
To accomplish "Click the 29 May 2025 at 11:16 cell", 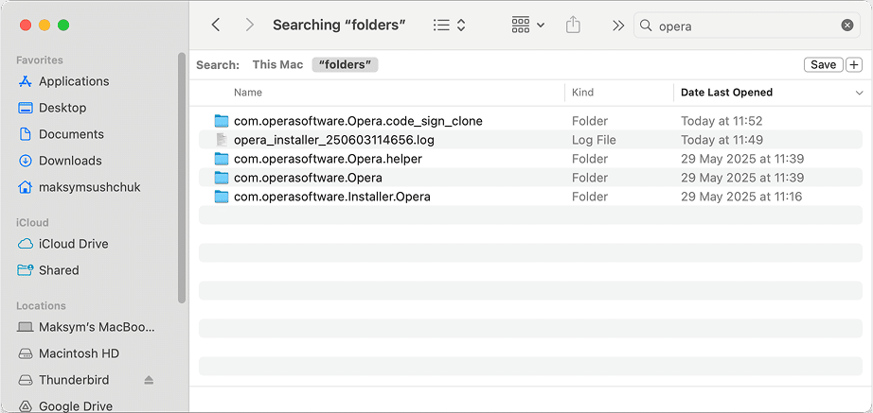I will point(741,197).
